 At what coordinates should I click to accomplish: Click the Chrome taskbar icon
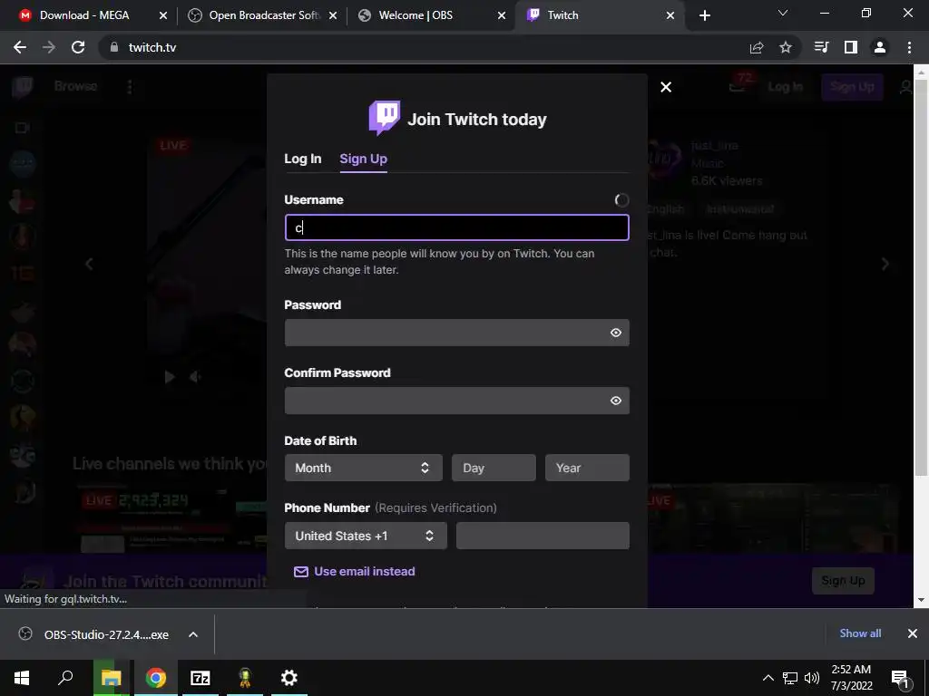pos(156,678)
